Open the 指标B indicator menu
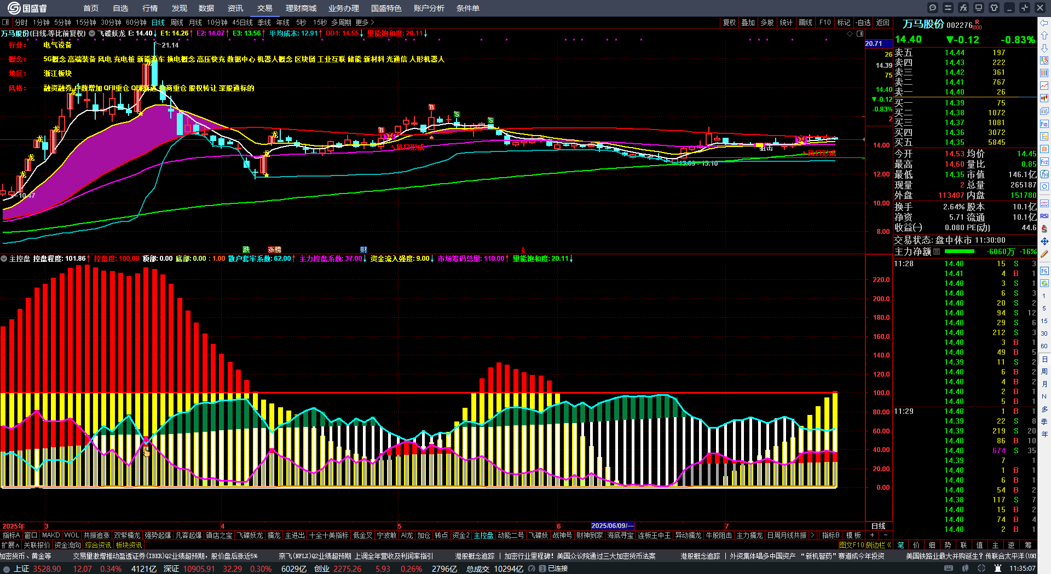Image resolution: width=1051 pixels, height=574 pixels. tap(830, 535)
